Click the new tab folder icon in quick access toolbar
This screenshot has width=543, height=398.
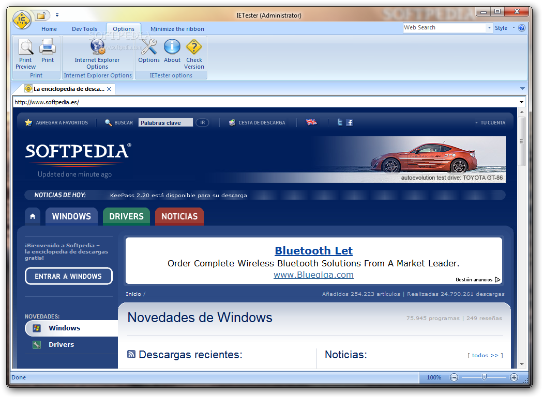point(41,15)
